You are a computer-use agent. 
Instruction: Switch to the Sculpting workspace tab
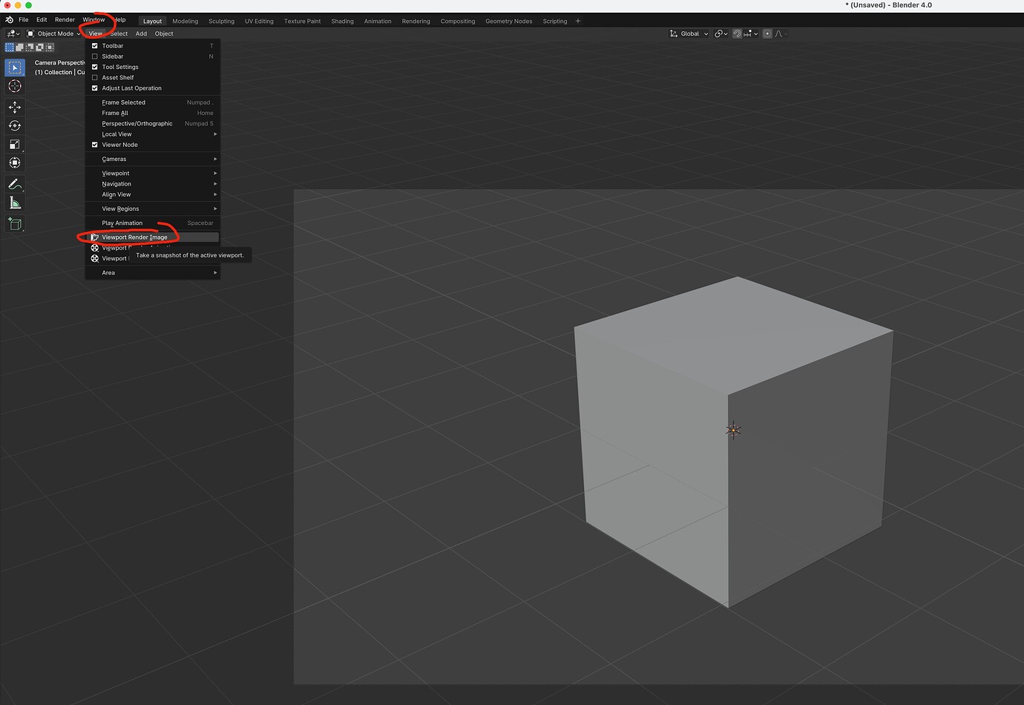click(221, 21)
